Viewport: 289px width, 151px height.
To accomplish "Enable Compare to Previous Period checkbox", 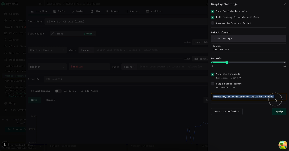I will [x=213, y=23].
